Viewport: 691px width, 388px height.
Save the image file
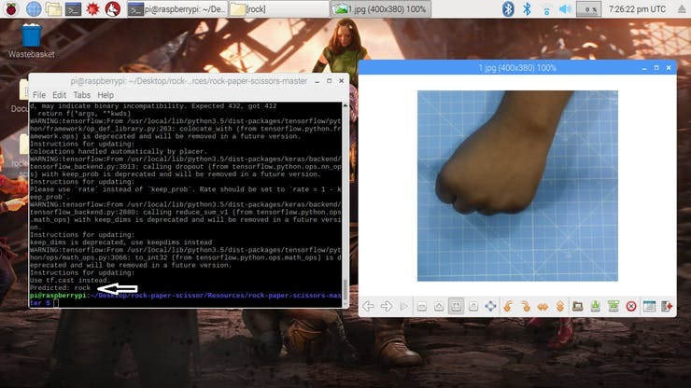[596, 306]
